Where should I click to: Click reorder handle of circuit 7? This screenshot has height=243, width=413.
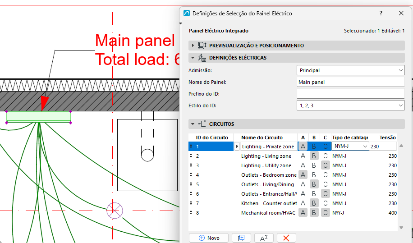pyautogui.click(x=191, y=203)
